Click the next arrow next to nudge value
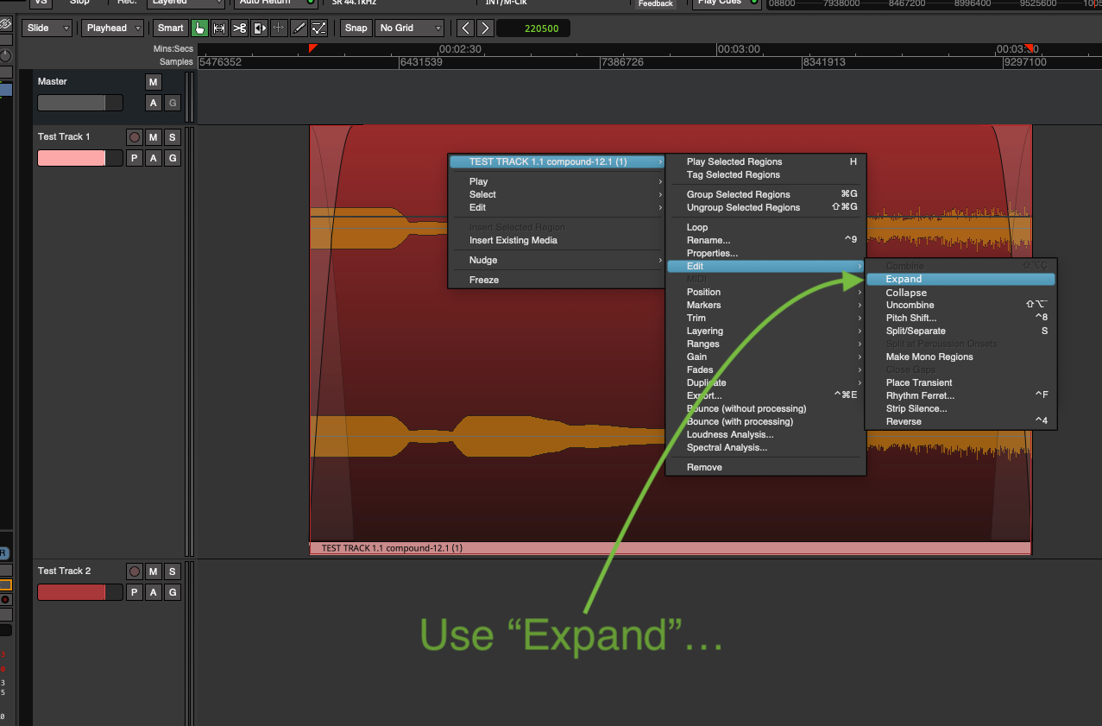 coord(485,28)
